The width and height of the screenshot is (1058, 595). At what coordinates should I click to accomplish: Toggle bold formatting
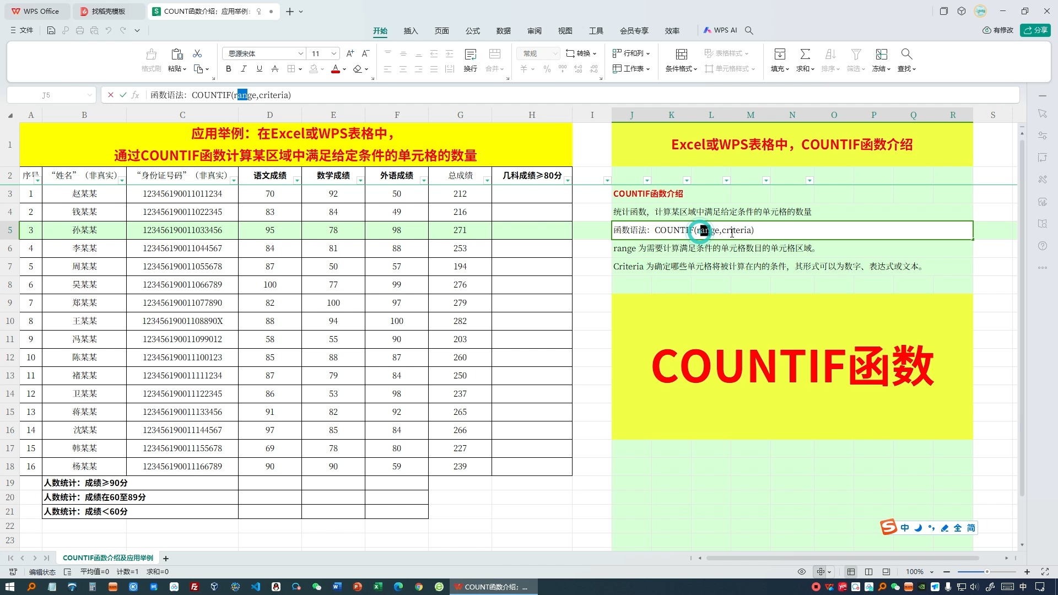pyautogui.click(x=228, y=69)
